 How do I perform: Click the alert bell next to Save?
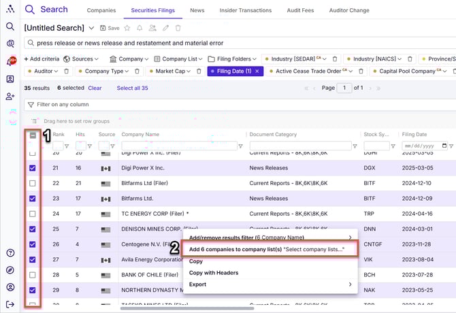coord(140,28)
